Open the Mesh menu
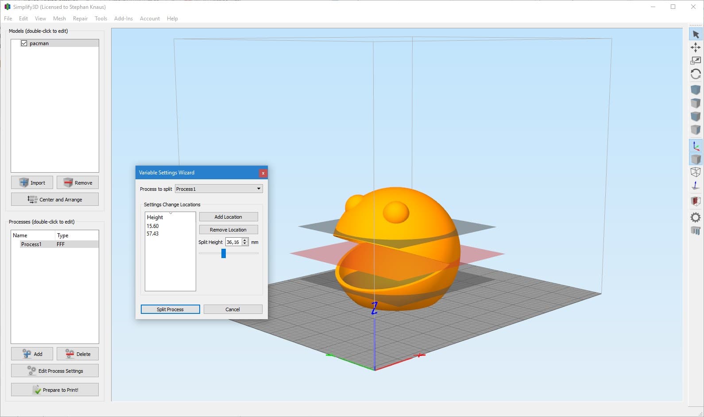The image size is (704, 417). [x=59, y=19]
